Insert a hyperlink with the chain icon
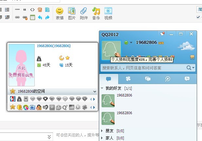 point(17,17)
